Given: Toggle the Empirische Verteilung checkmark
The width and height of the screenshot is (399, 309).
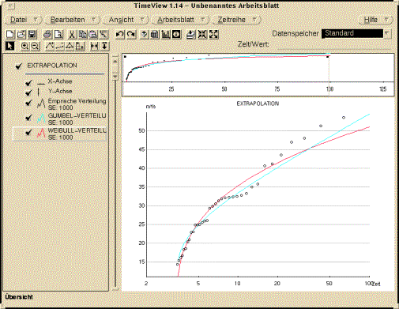Looking at the screenshot, I should coord(28,103).
